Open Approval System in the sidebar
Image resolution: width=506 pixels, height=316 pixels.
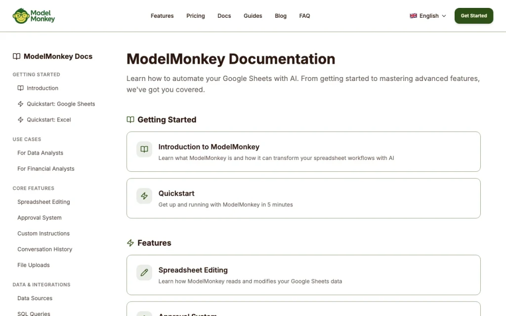[x=40, y=218]
